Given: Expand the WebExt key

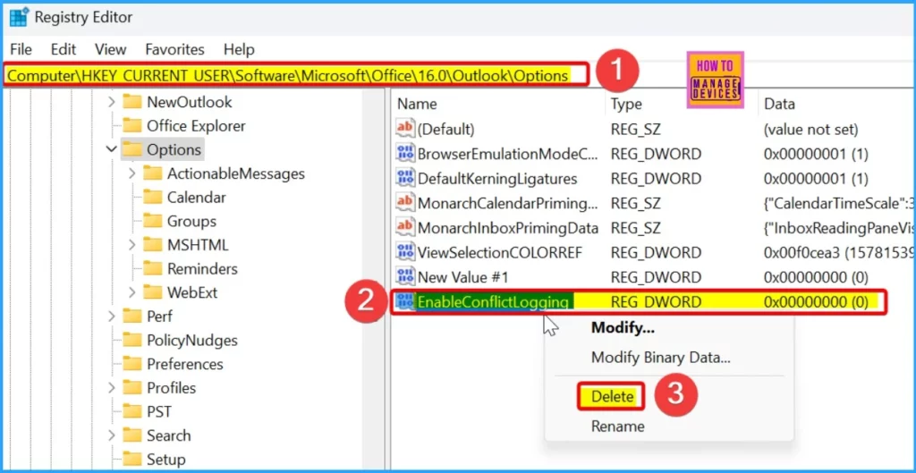Looking at the screenshot, I should [x=132, y=292].
